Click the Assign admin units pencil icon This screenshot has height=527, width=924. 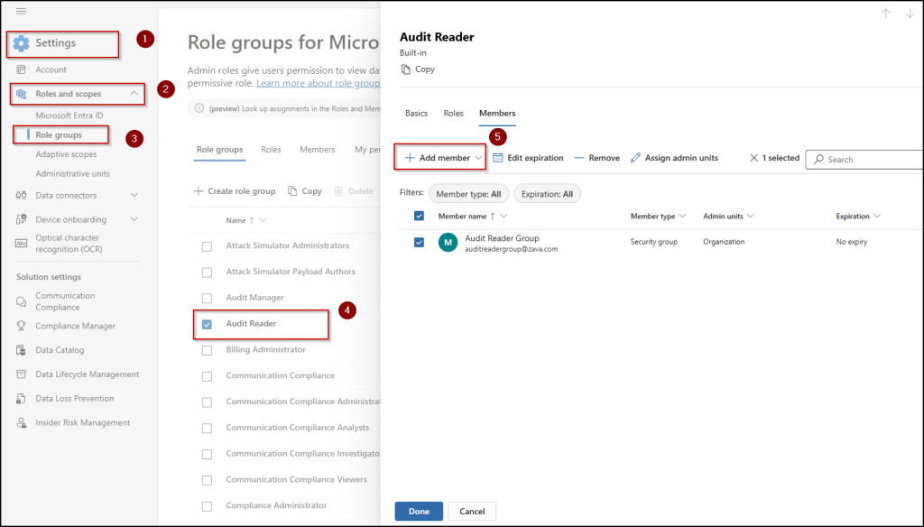coord(635,158)
